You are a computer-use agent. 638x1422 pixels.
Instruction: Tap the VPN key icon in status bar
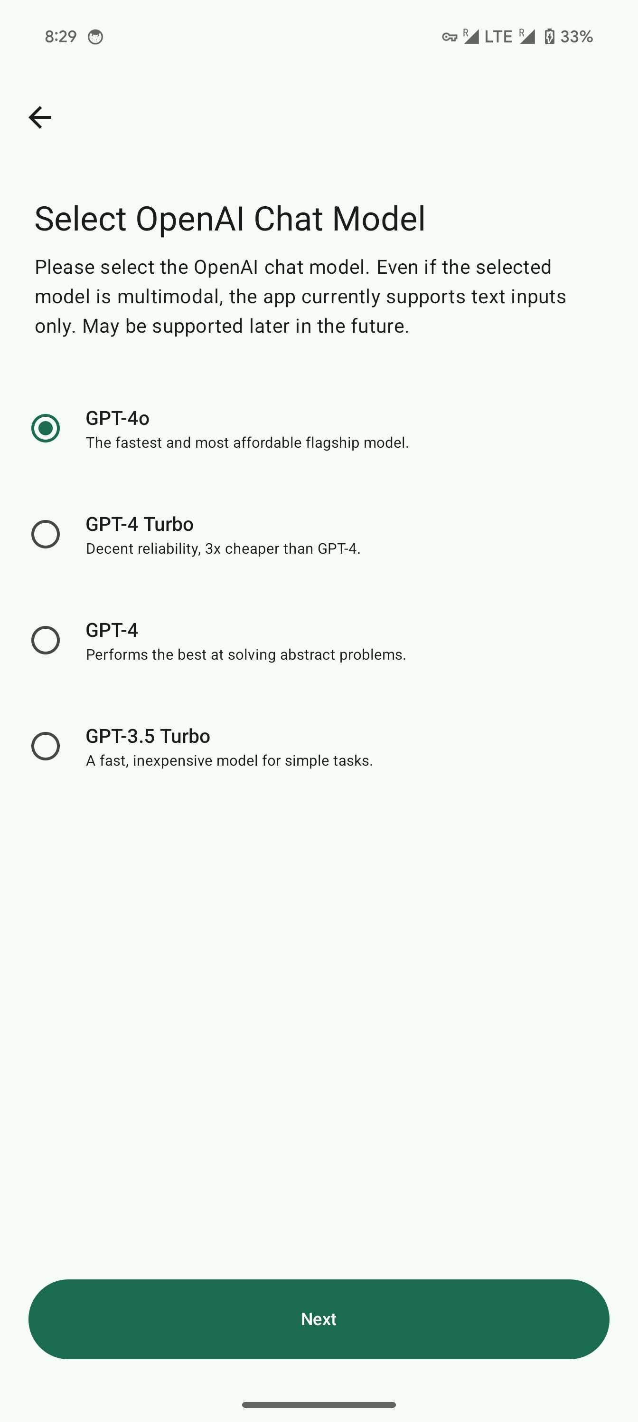pyautogui.click(x=450, y=37)
